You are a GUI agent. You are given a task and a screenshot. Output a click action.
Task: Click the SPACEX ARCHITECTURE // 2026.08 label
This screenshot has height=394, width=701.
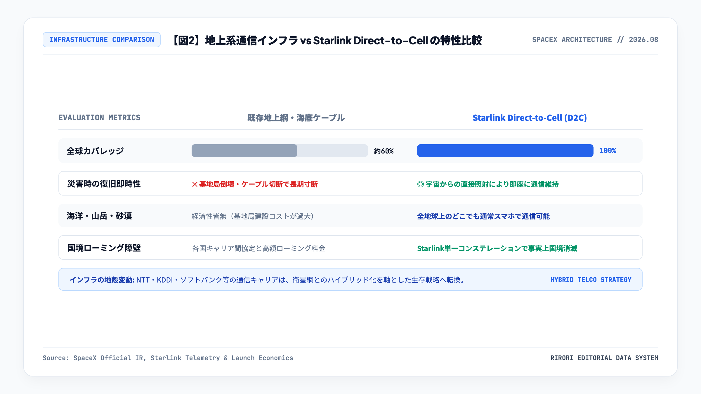coord(595,40)
